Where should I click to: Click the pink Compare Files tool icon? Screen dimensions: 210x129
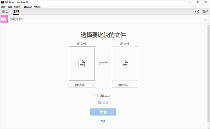click(4, 19)
